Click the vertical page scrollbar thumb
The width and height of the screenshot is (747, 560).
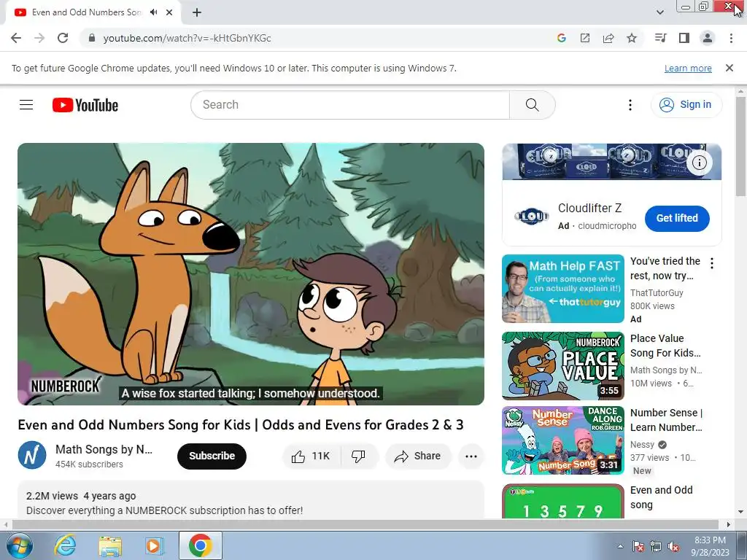click(x=740, y=146)
